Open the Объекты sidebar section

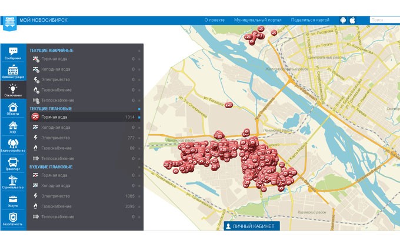click(13, 108)
